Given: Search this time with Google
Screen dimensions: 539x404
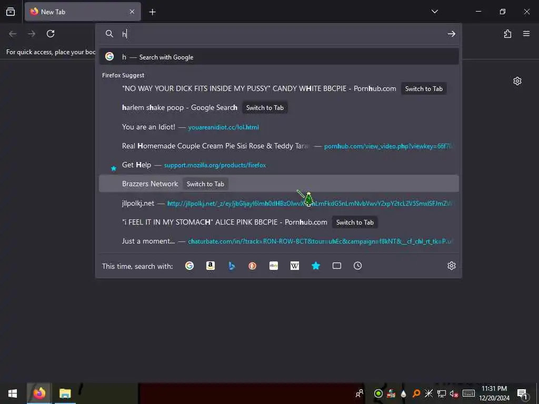Looking at the screenshot, I should (189, 266).
